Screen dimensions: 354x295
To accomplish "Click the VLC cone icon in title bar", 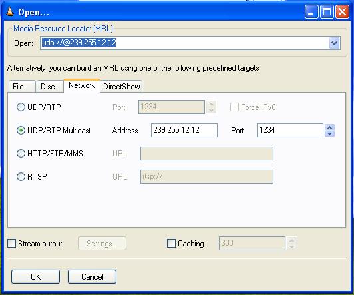I will click(10, 12).
